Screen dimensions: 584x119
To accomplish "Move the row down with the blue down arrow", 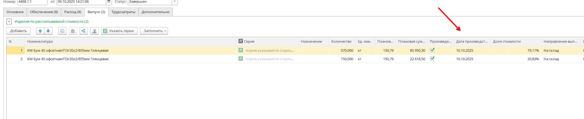I will coord(48,31).
